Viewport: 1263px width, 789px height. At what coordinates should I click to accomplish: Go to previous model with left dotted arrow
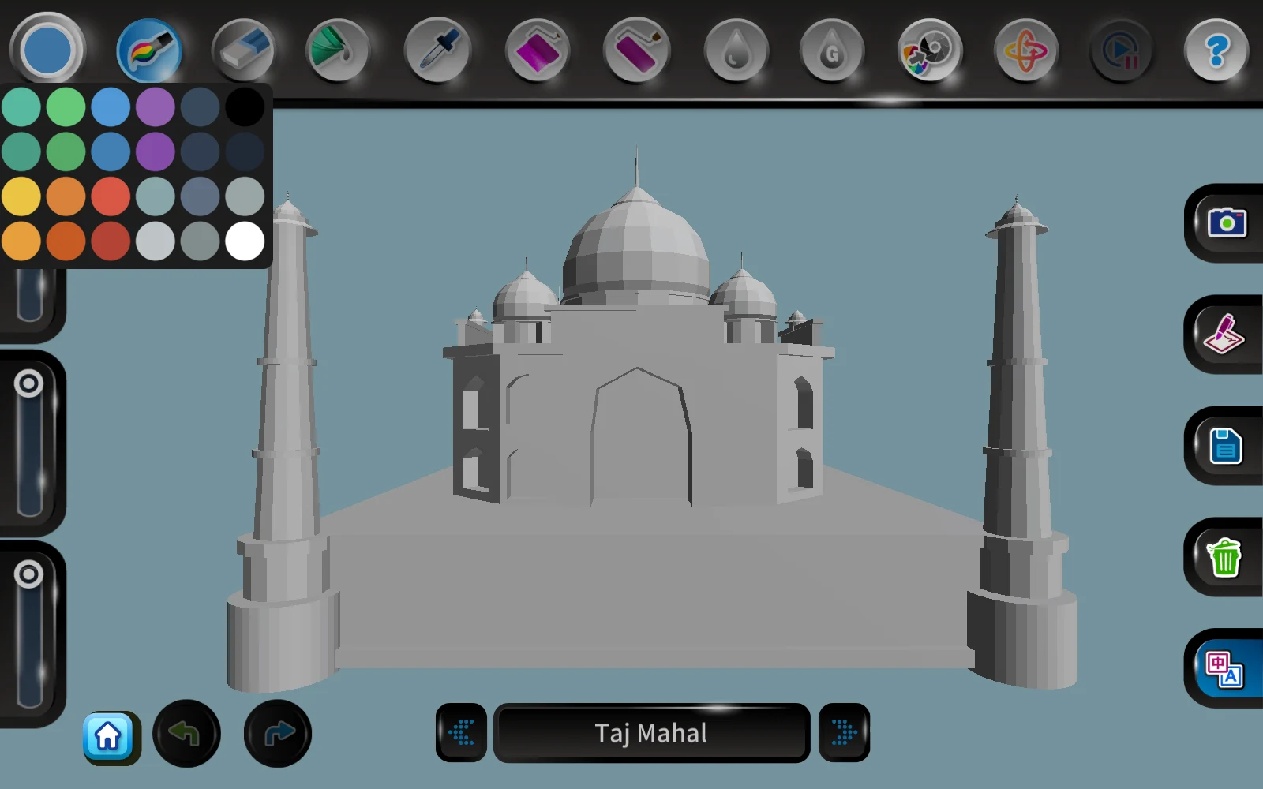click(x=461, y=733)
